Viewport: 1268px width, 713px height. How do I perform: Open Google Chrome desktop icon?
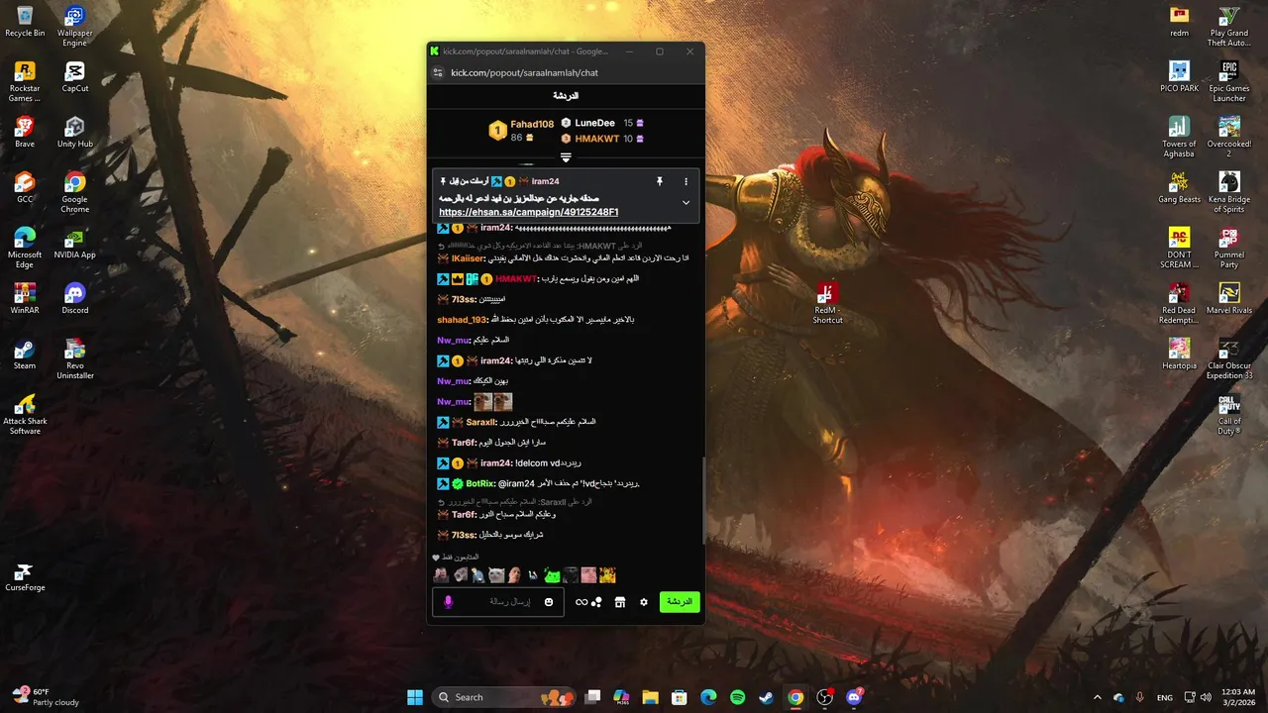coord(74,192)
